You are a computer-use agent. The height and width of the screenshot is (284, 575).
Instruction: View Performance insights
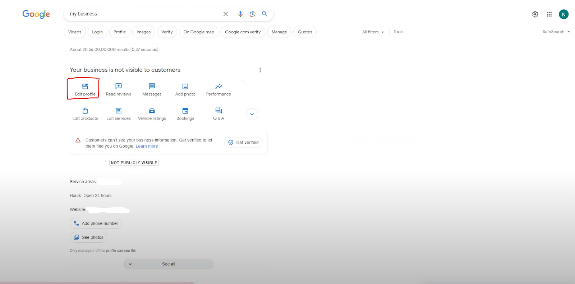[x=218, y=90]
